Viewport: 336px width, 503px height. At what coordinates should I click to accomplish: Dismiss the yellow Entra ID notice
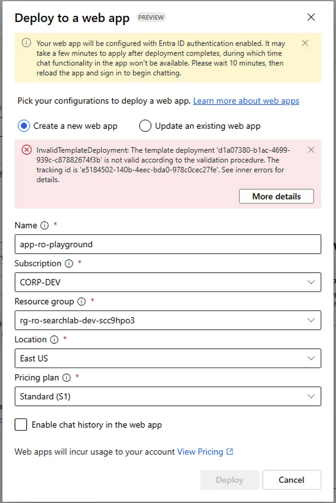pos(305,43)
